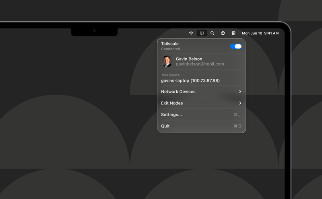Toggle the Tailscale connection switch off
322x199 pixels.
(236, 46)
